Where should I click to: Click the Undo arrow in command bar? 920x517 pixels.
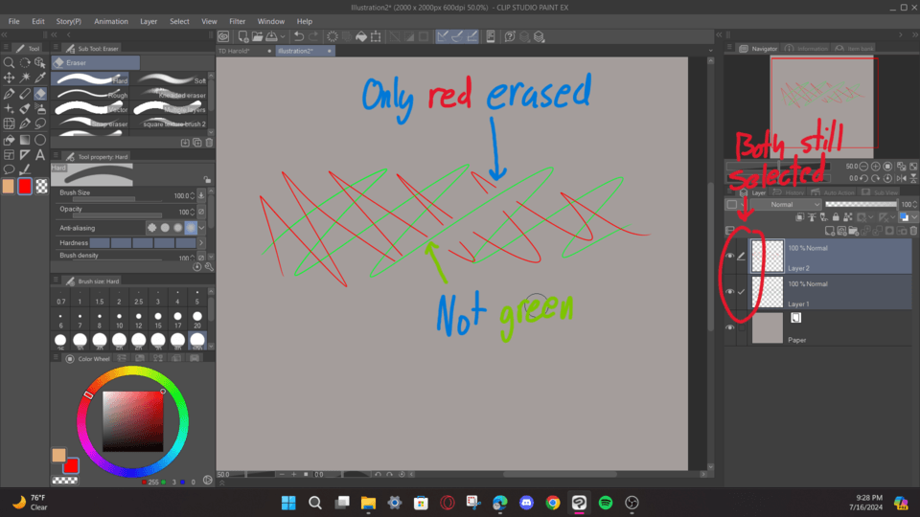tap(299, 37)
